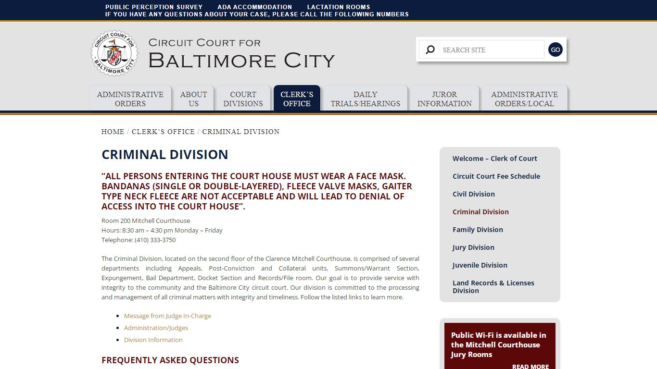Viewport: 657px width, 369px height.
Task: Open the Administrative Orders menu tab
Action: click(x=130, y=98)
